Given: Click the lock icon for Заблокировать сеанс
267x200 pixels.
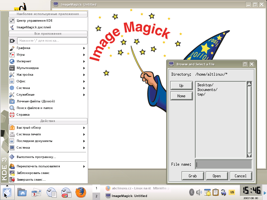Looking at the screenshot, I should coord(12,173).
